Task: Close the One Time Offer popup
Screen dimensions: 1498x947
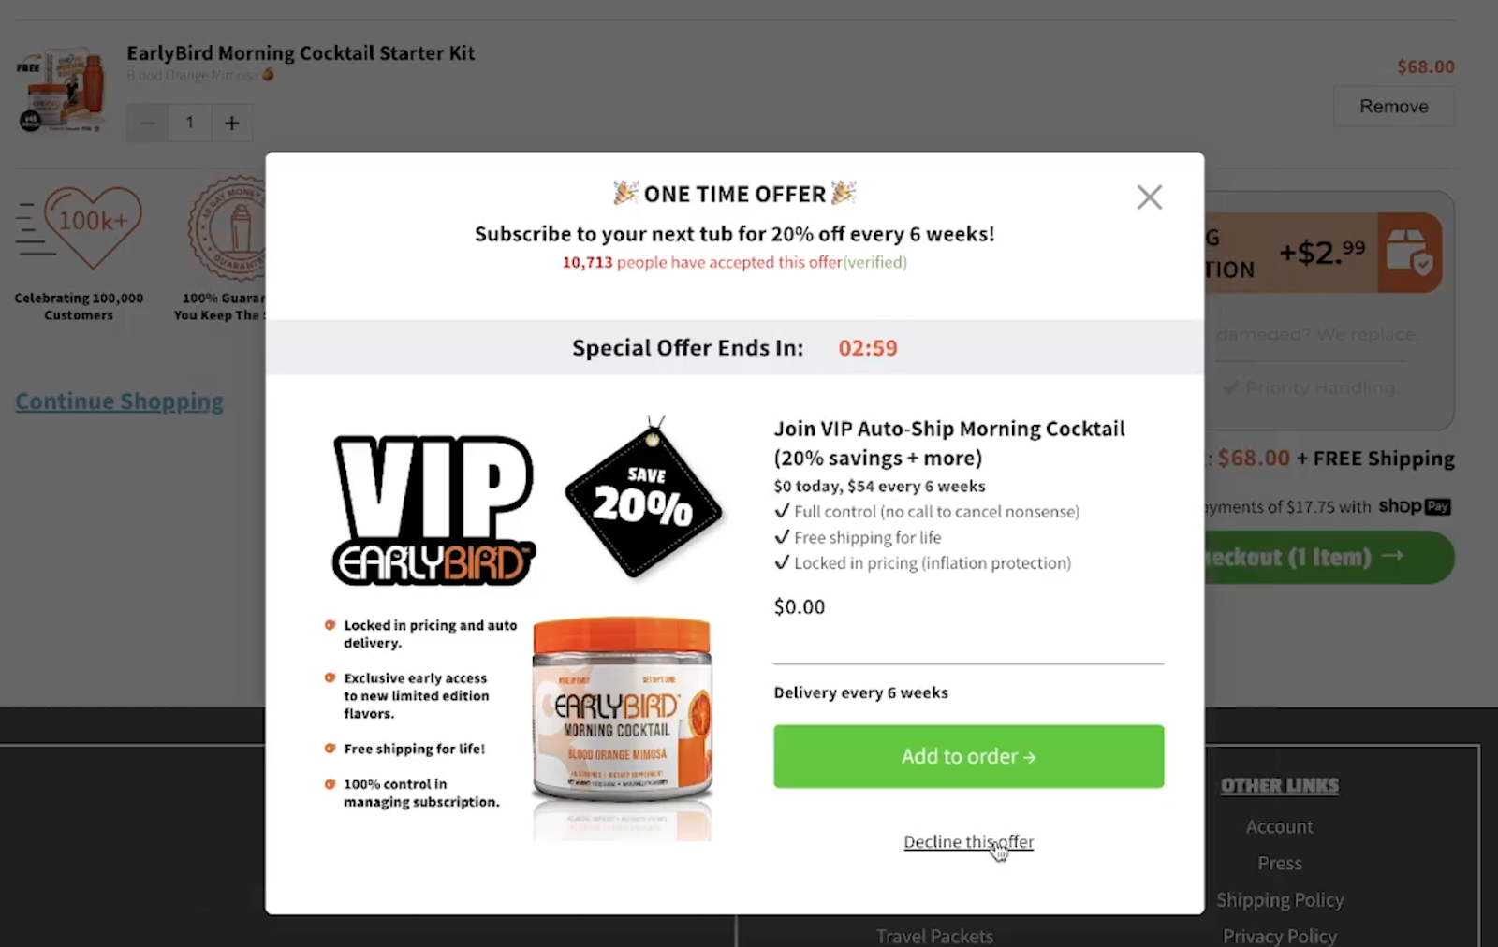Action: 1149,197
